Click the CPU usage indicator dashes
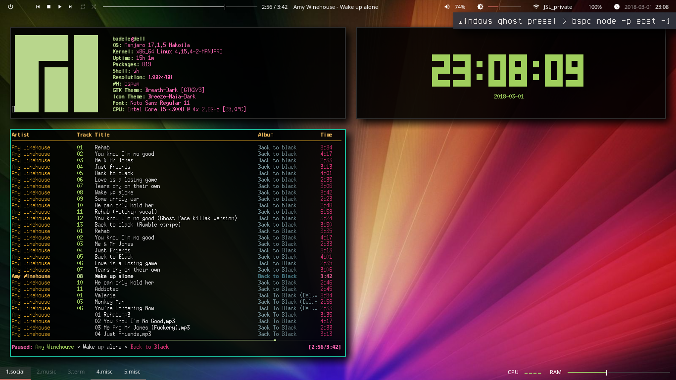The image size is (676, 380). [533, 373]
